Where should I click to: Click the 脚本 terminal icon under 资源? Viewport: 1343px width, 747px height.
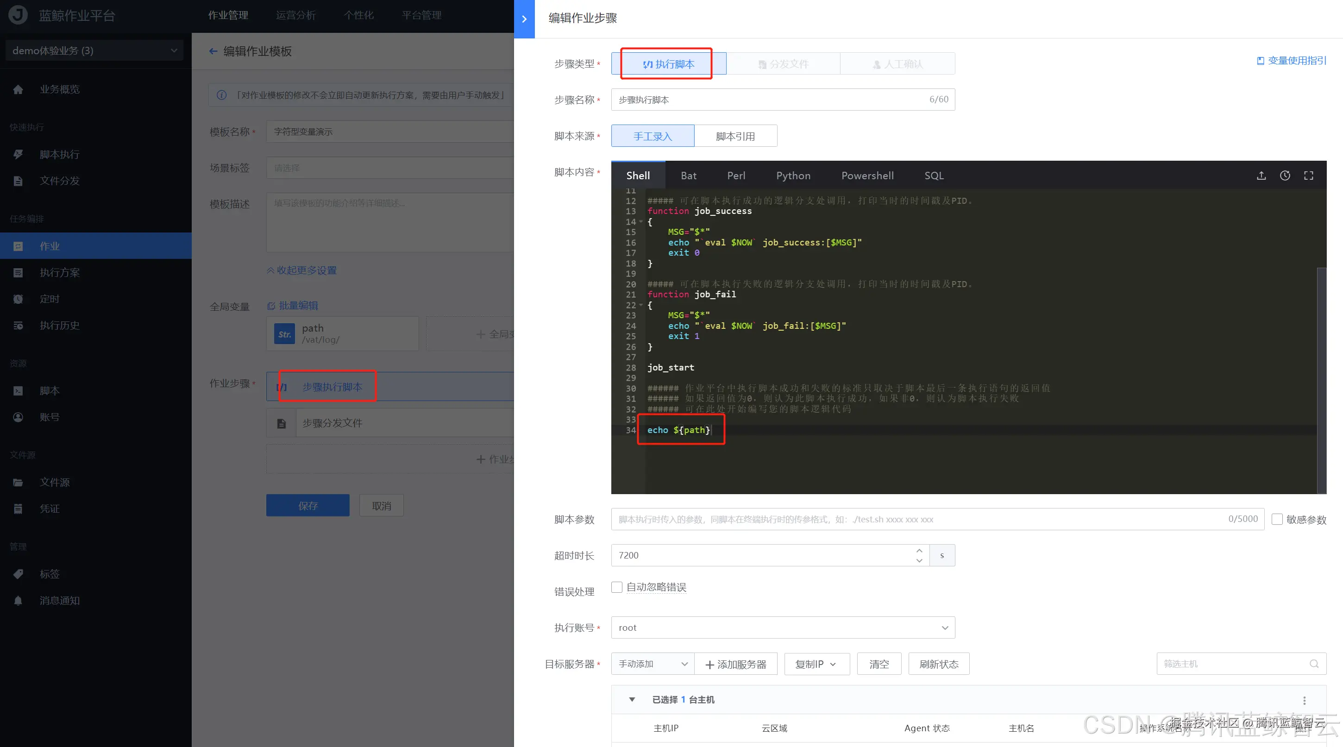(18, 391)
